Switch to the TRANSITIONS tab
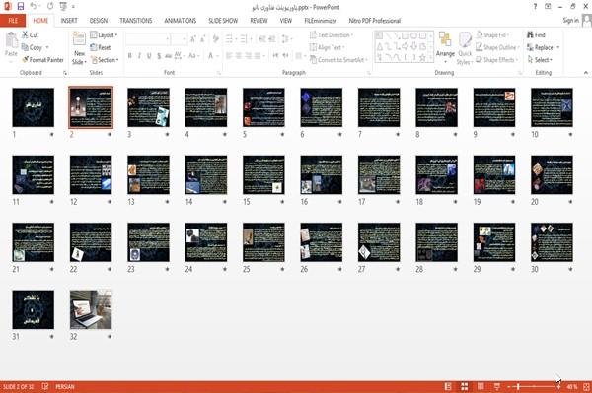The image size is (592, 393). (136, 21)
